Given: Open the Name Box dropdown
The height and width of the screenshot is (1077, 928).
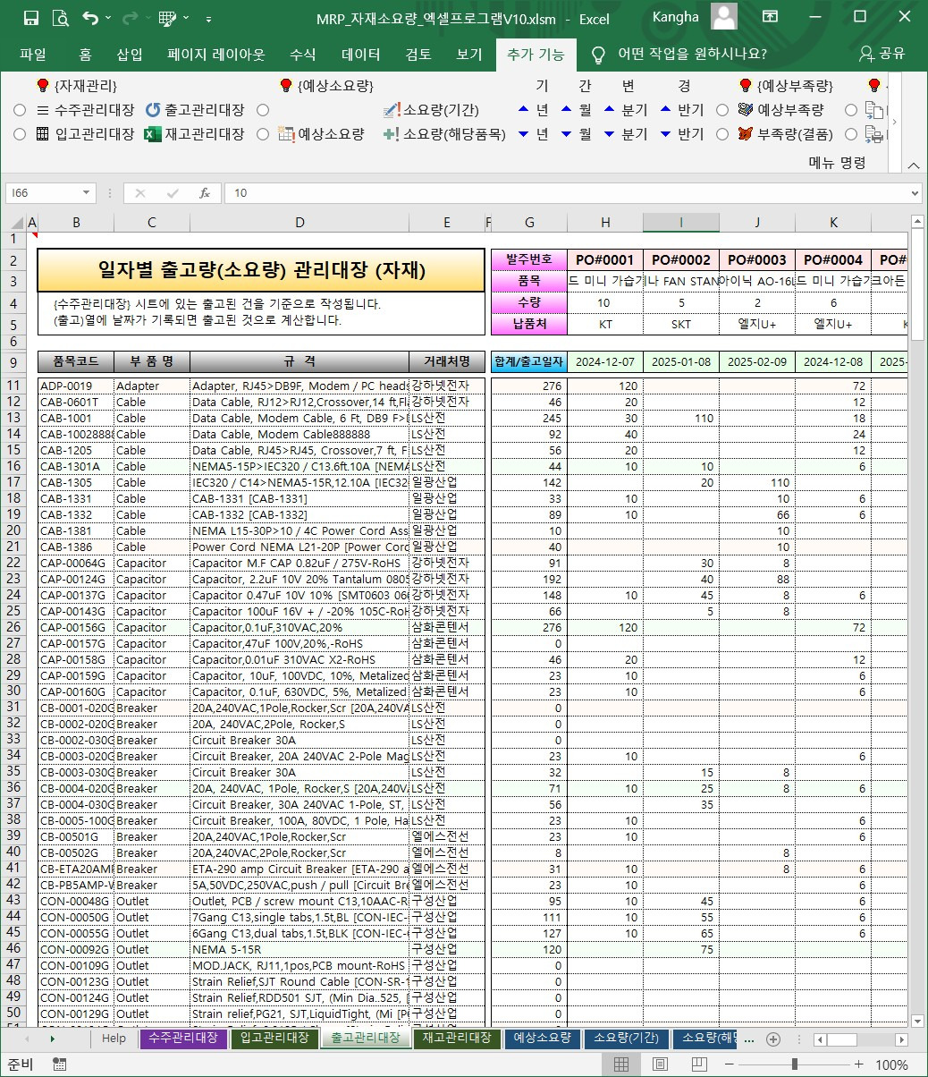Looking at the screenshot, I should pos(88,192).
